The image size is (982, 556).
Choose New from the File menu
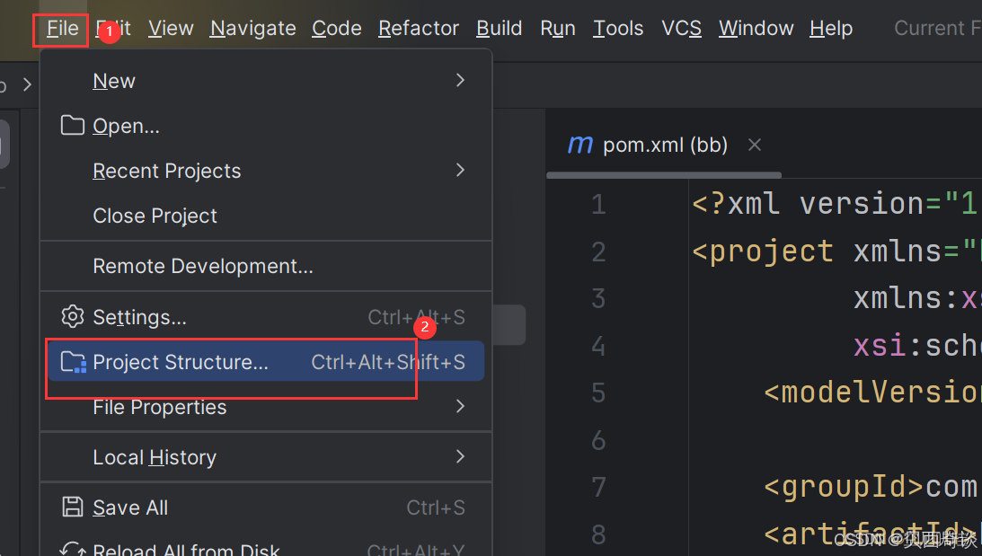(x=266, y=81)
